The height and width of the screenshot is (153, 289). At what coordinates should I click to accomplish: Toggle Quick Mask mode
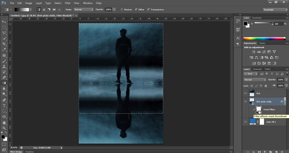click(x=4, y=144)
